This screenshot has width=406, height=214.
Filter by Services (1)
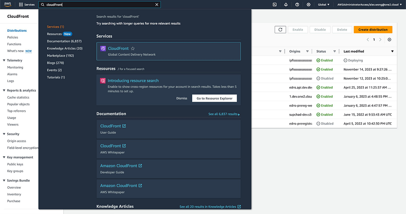click(56, 27)
